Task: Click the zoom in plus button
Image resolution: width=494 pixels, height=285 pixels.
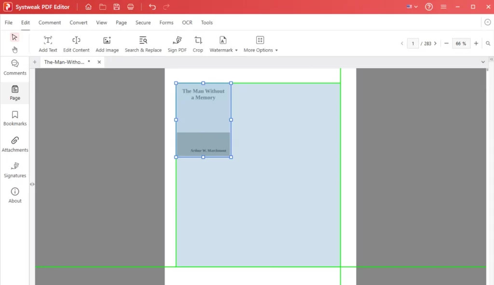Action: click(476, 43)
